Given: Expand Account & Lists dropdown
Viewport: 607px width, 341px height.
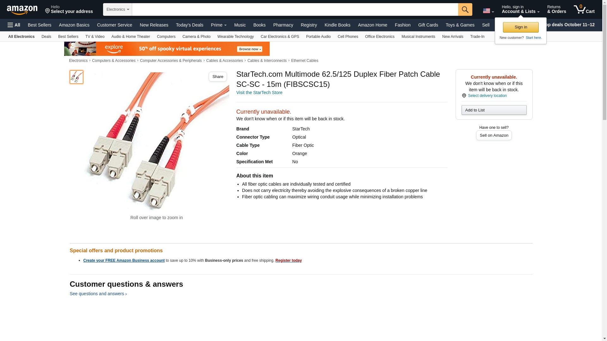Looking at the screenshot, I should point(520,9).
